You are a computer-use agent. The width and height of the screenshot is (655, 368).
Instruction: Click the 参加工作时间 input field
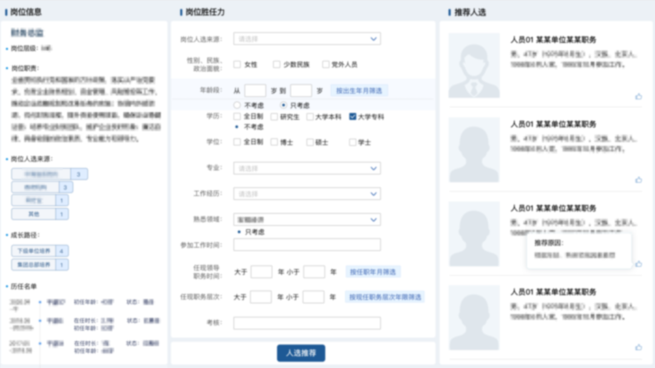point(307,245)
